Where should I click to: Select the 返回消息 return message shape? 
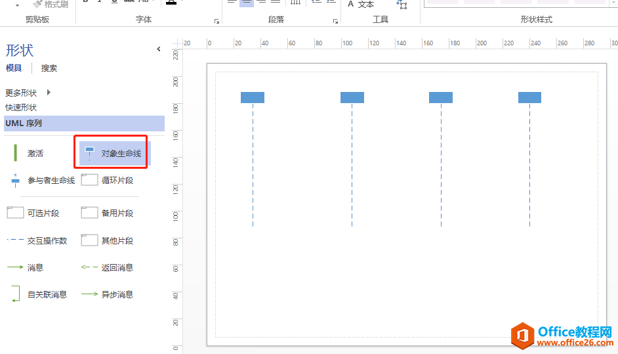click(107, 267)
